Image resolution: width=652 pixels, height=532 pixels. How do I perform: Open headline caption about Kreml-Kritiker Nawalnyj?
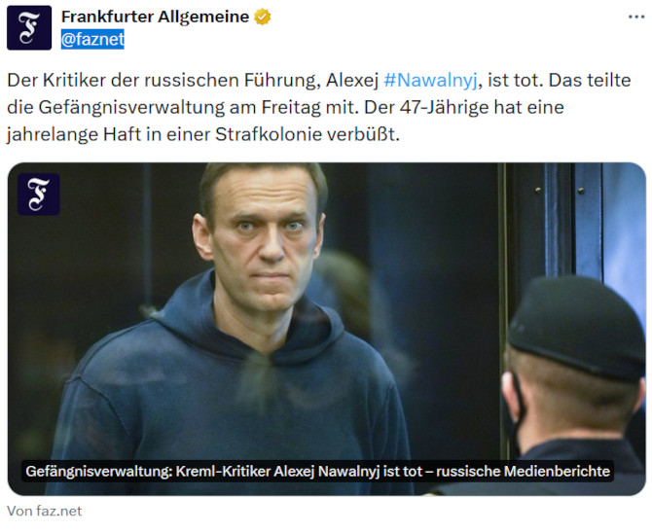[317, 472]
